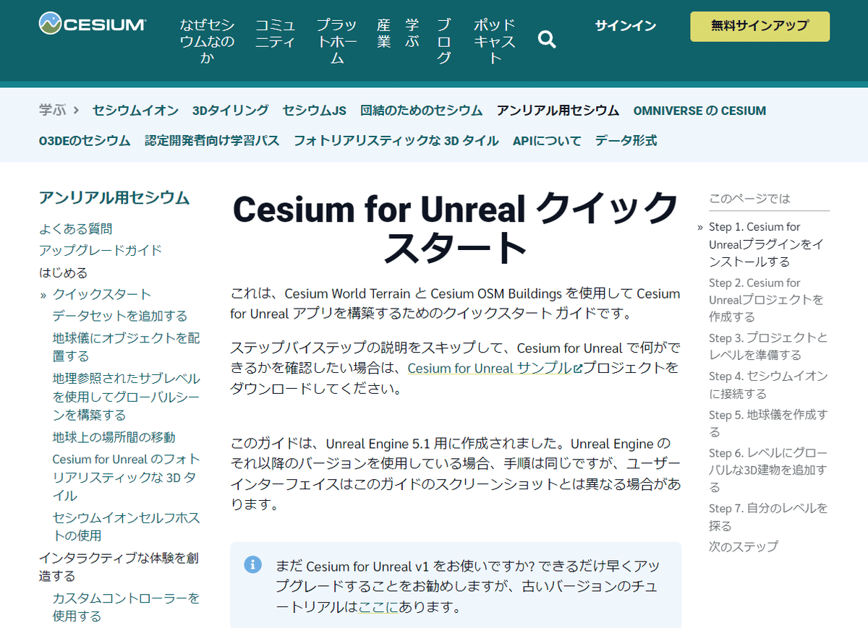This screenshot has height=628, width=868.
Task: Open the ブログ navigation menu
Action: pyautogui.click(x=444, y=41)
